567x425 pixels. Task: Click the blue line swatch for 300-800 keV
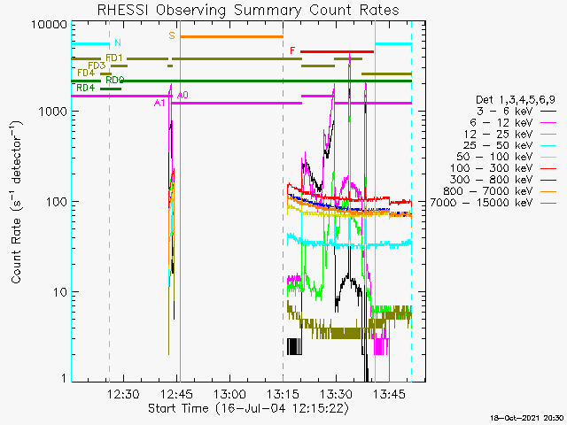point(548,180)
